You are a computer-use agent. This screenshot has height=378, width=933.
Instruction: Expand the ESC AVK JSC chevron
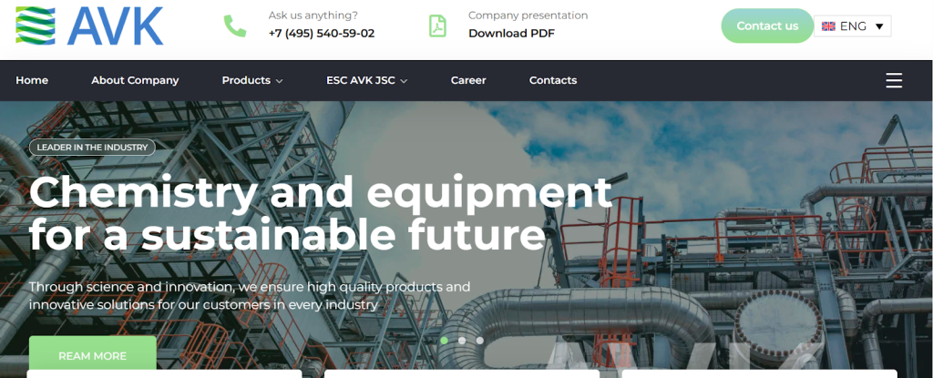[404, 81]
